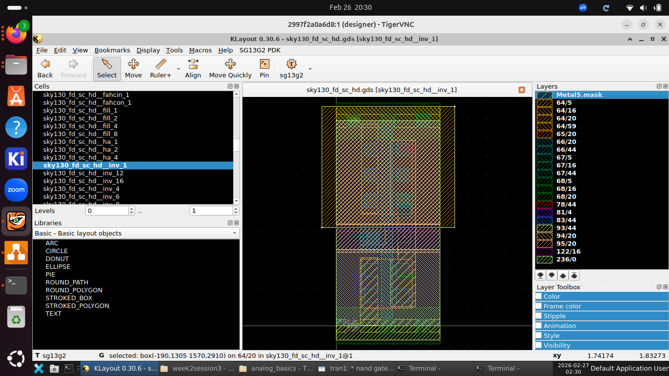Screen dimensions: 669x376
Task: Open the SG13G2 PDK menu
Action: [260, 50]
